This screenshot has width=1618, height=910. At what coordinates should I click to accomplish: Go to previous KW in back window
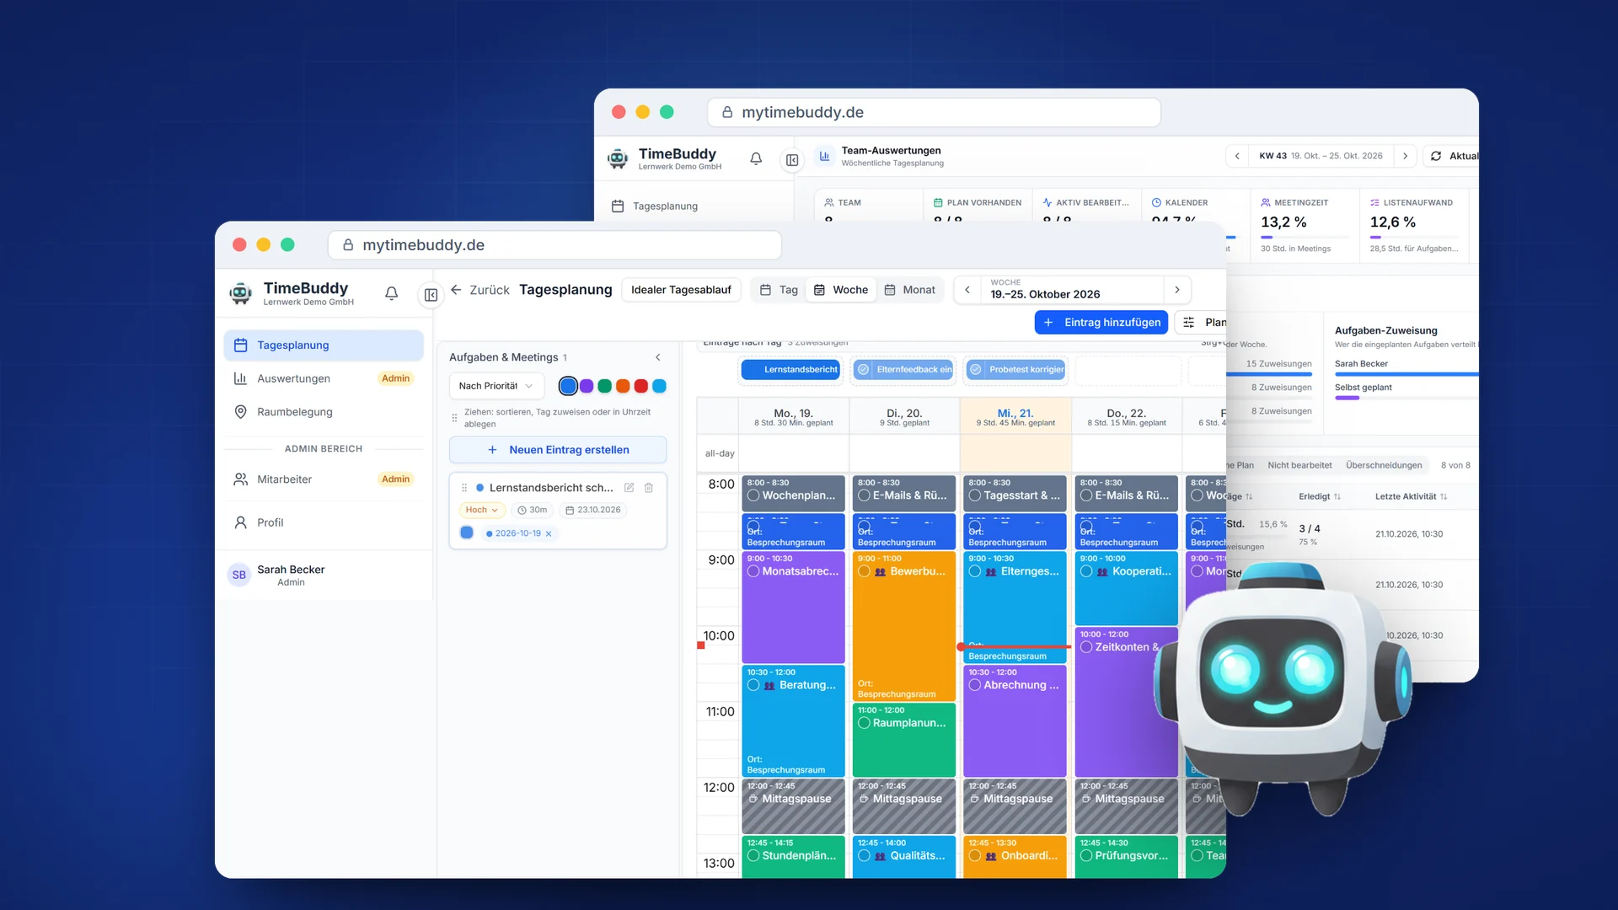(x=1237, y=156)
